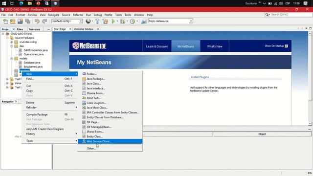The height and width of the screenshot is (176, 313).
Task: Collapse the Source Packages node
Action: [7, 38]
